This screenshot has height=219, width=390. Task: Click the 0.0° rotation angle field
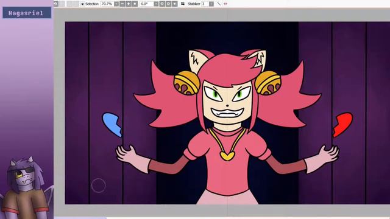(146, 4)
